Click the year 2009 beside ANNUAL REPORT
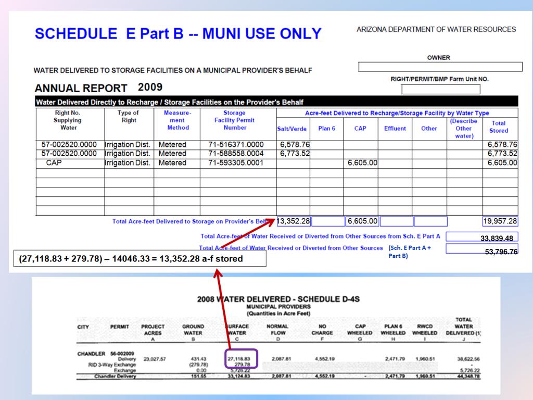Image resolution: width=533 pixels, height=400 pixels. 150,87
